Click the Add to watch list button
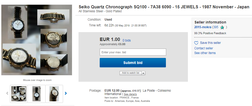 point(131,73)
